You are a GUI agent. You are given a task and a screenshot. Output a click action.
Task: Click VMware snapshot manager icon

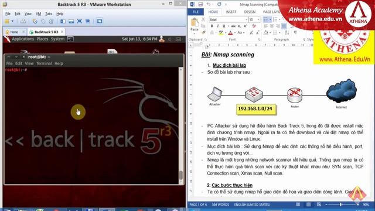tap(51, 21)
